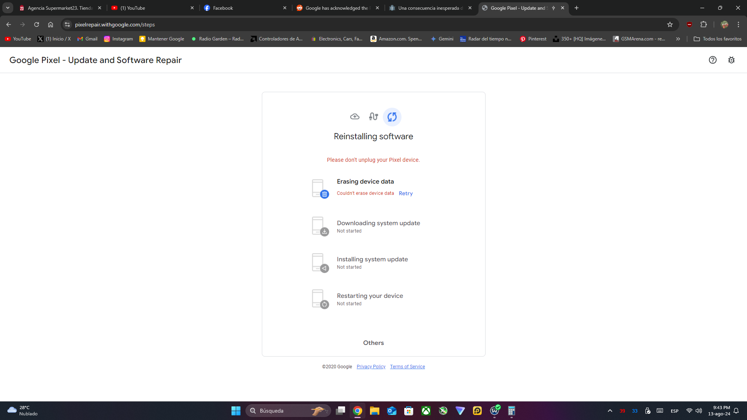Image resolution: width=747 pixels, height=420 pixels.
Task: Click the USB connection step icon
Action: pos(373,117)
